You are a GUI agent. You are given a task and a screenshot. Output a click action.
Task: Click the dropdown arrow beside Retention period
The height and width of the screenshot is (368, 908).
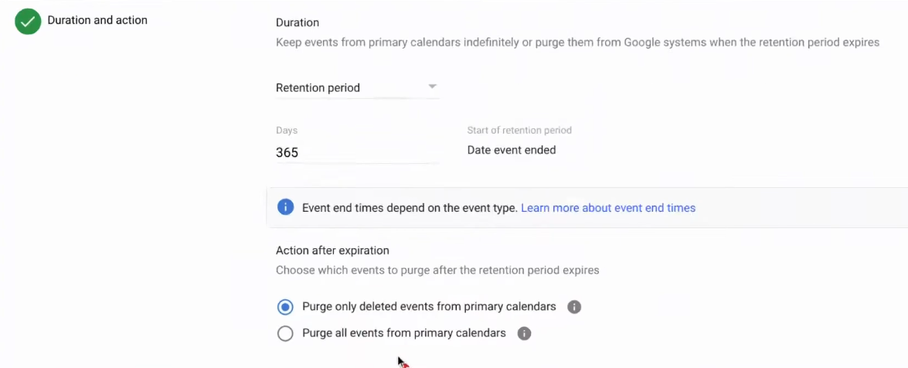tap(433, 87)
